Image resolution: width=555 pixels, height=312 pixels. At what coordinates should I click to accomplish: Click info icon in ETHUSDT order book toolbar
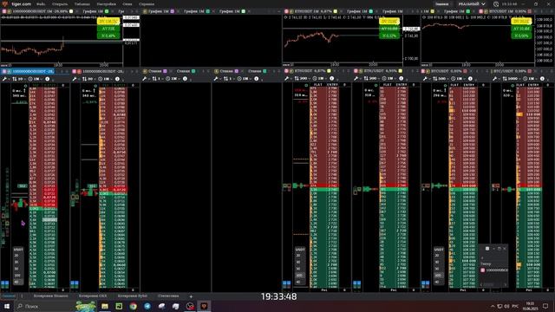pyautogui.click(x=331, y=79)
